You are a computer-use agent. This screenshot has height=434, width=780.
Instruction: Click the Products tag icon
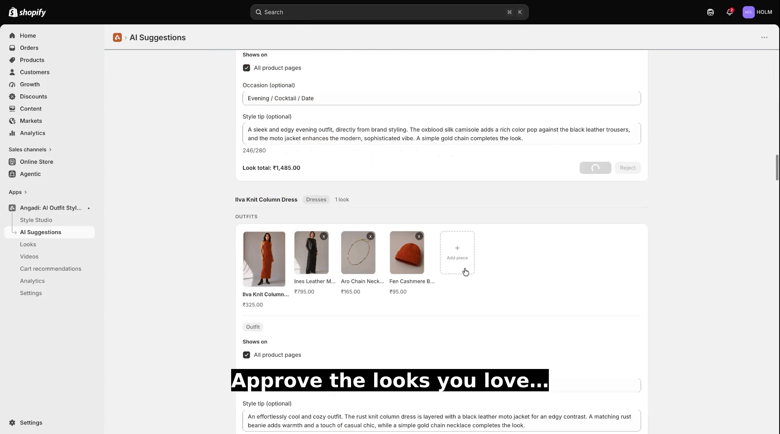[12, 60]
